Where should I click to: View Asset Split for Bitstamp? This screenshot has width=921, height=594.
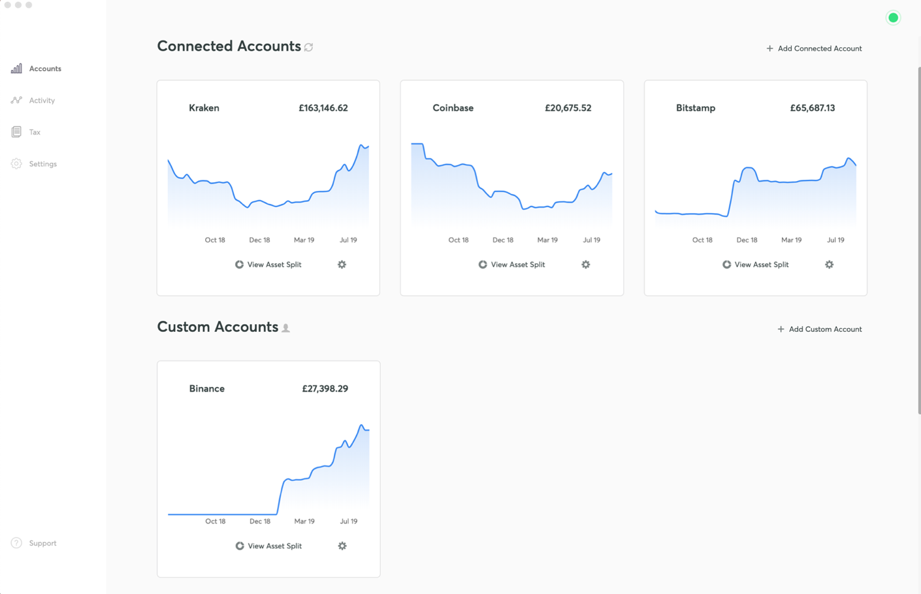click(755, 265)
